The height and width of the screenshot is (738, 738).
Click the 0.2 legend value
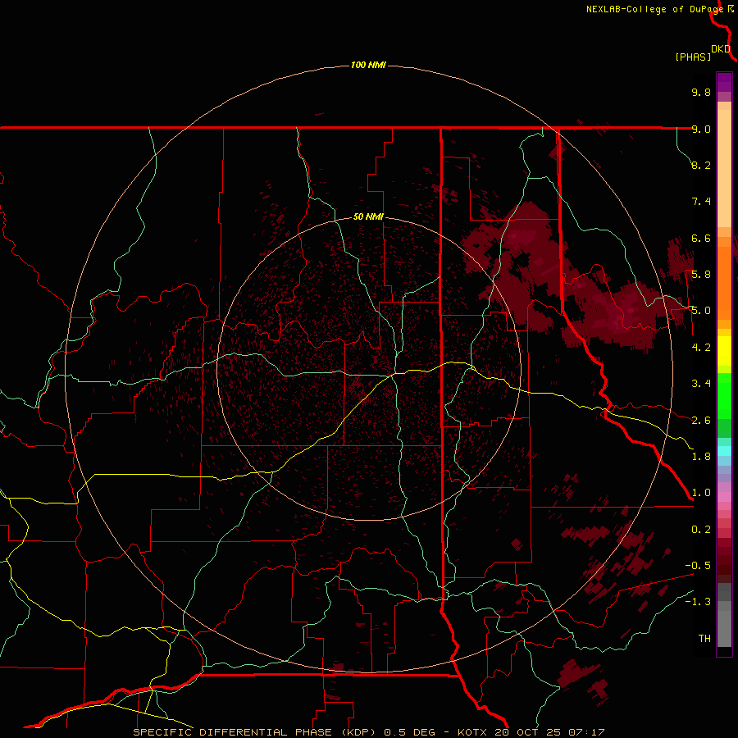[x=701, y=530]
